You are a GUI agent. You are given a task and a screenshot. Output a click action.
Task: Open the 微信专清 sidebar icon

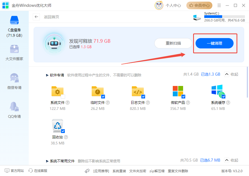[14, 78]
